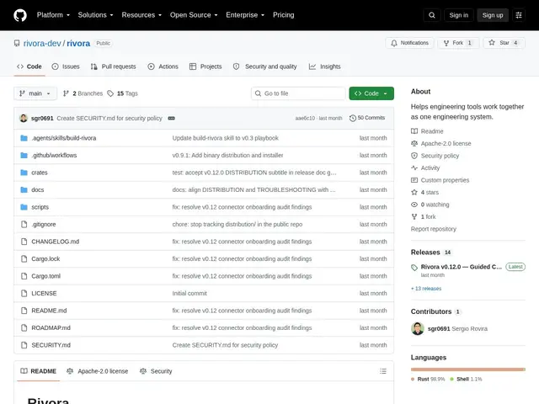Click file icon beside .gitignore
The image size is (539, 404).
[24, 225]
